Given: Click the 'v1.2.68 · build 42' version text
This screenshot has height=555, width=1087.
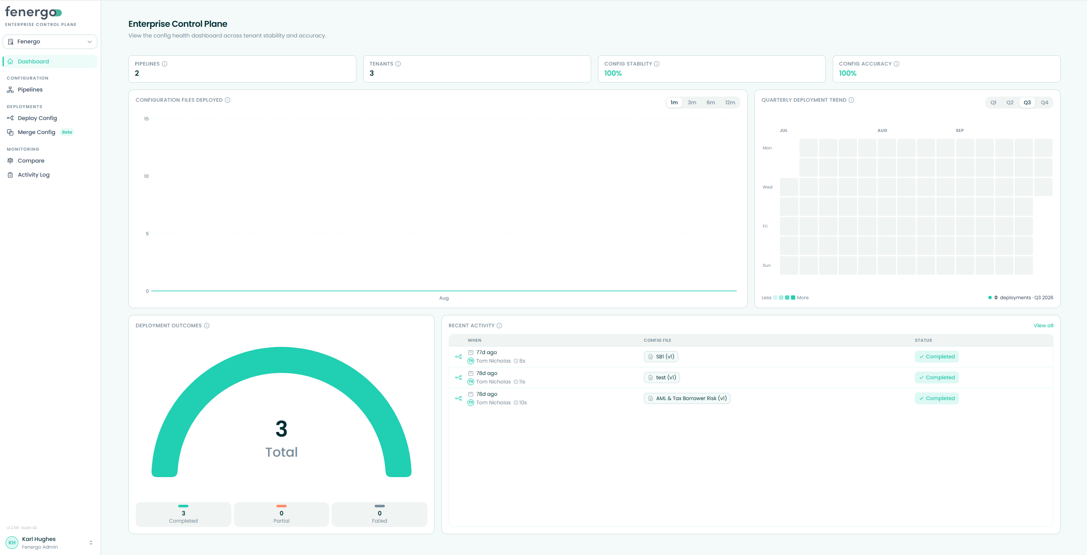Looking at the screenshot, I should point(22,528).
